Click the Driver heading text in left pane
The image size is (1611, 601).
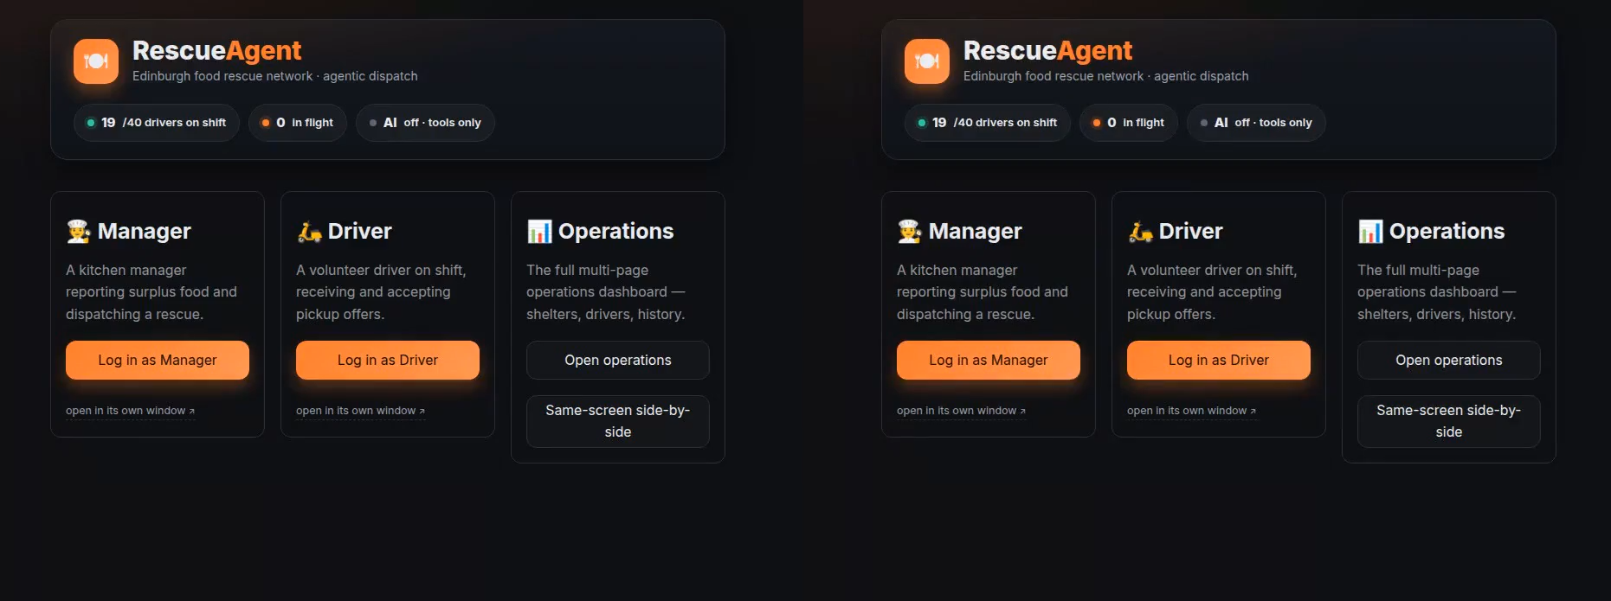(x=360, y=231)
